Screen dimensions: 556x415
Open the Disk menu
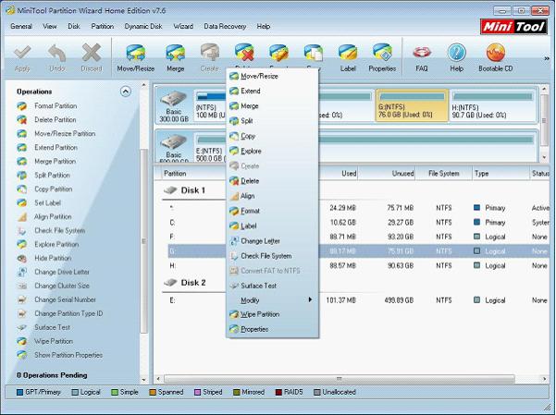pos(74,26)
